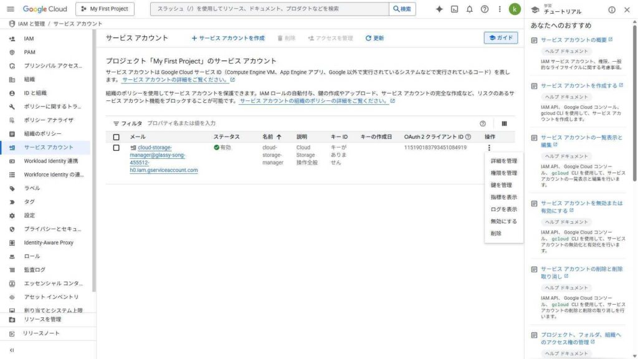The image size is (638, 359).
Task: Click the Identity-Aware Proxy icon
Action: tap(12, 242)
